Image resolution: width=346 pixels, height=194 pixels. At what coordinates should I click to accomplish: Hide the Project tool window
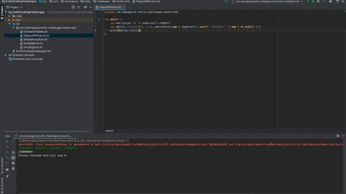coord(90,7)
